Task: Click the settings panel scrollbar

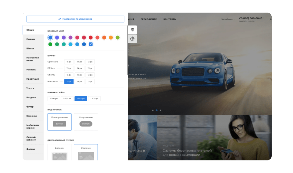Action: click(x=127, y=50)
